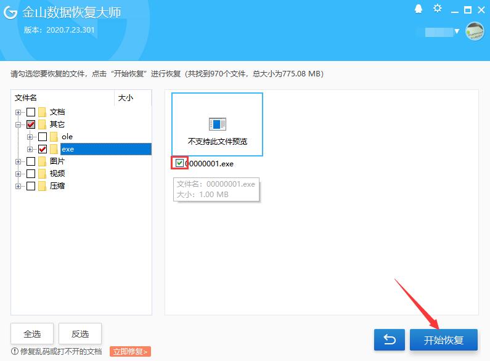Expand the 压缩 tree node
490x361 pixels.
(x=18, y=186)
